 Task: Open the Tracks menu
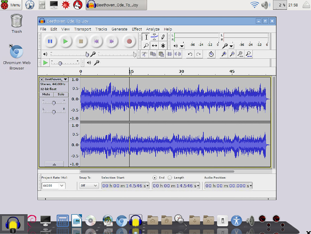[x=101, y=29]
